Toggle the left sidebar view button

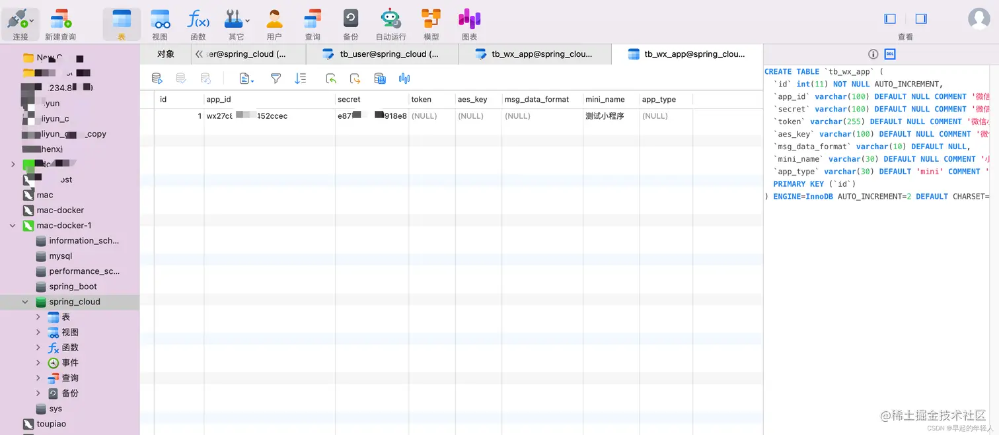[890, 19]
